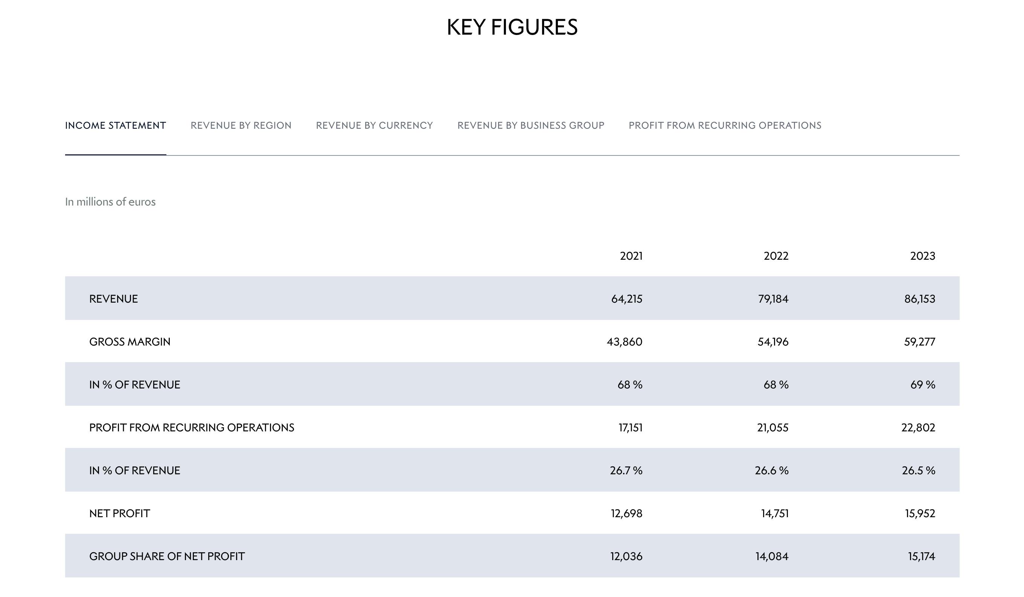1024x597 pixels.
Task: Click the 2021 gross margin value 43,860
Action: [625, 341]
